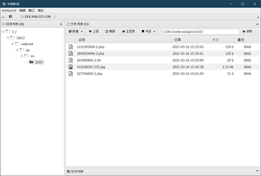Go up with the 上层 button

click(94, 32)
